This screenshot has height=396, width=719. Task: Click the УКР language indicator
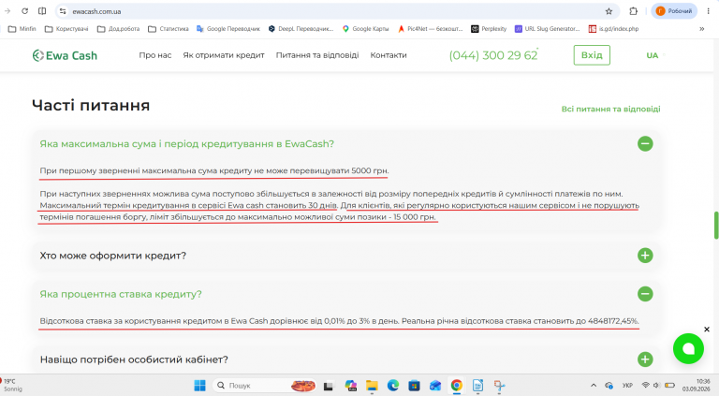click(627, 386)
